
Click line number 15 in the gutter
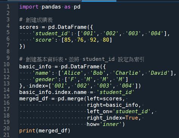click(6, 97)
